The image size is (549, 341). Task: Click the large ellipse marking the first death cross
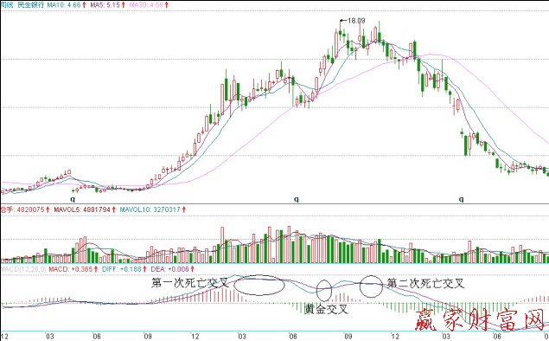tap(259, 285)
